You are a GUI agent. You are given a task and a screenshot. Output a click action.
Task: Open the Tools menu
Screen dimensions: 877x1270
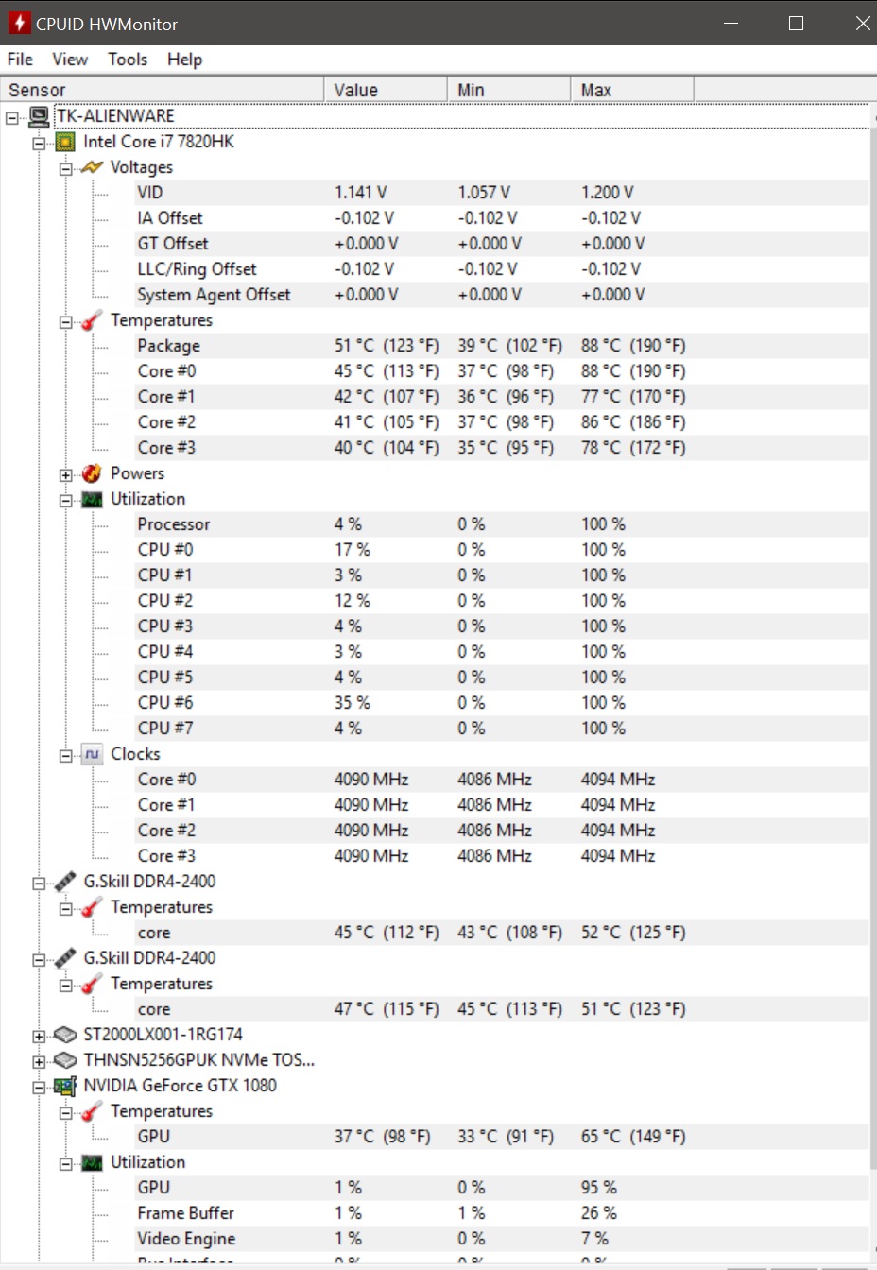(x=128, y=60)
